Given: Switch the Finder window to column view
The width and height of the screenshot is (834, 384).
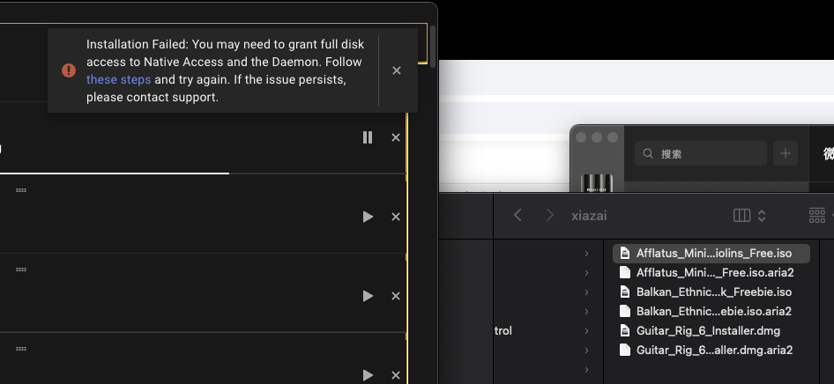Looking at the screenshot, I should point(741,215).
